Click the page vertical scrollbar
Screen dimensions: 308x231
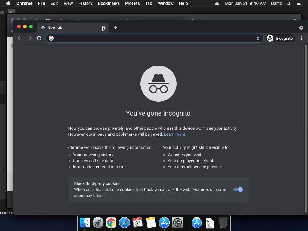point(306,129)
